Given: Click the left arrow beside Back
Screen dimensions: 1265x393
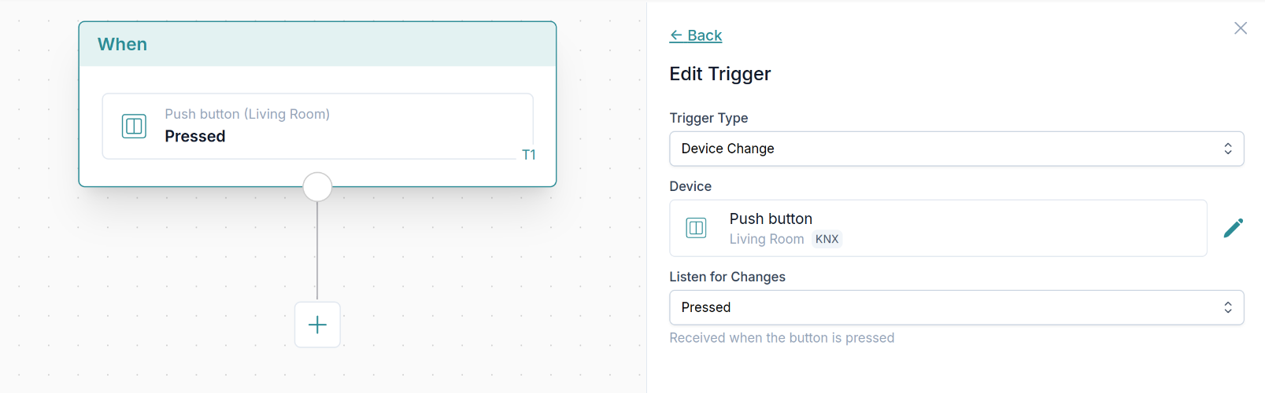Looking at the screenshot, I should click(x=676, y=35).
